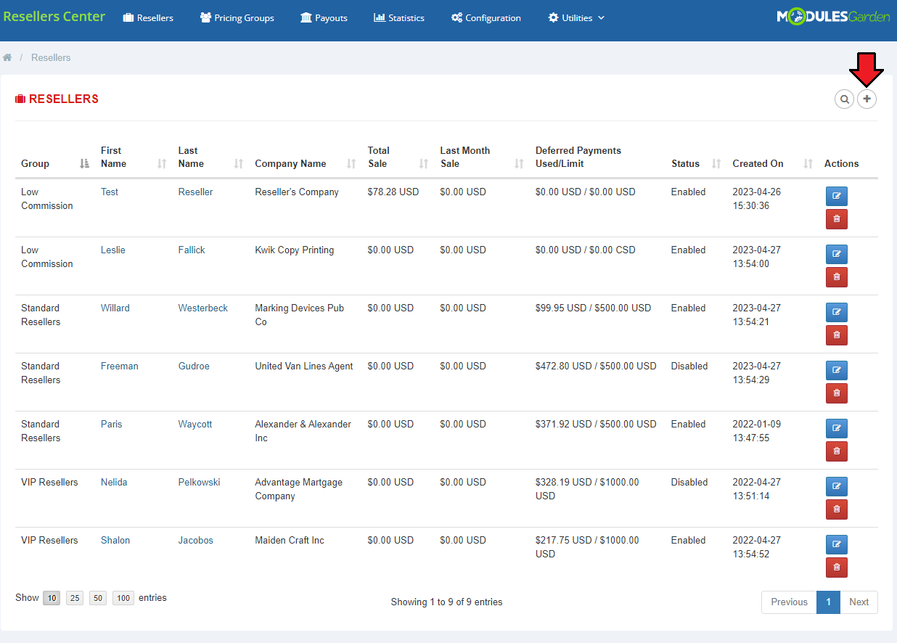The width and height of the screenshot is (897, 643).
Task: Open the search resellers magnifier icon
Action: [x=844, y=99]
